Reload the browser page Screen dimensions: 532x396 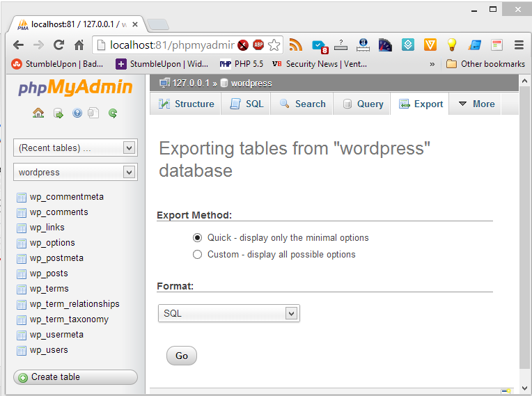point(58,45)
